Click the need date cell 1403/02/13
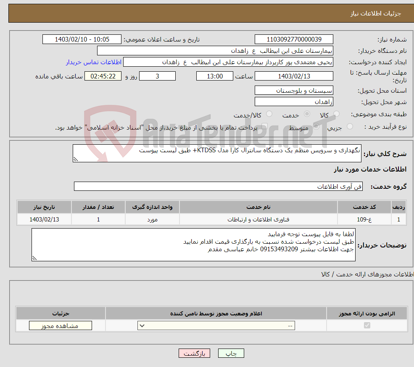This screenshot has height=367, width=414. 44,219
